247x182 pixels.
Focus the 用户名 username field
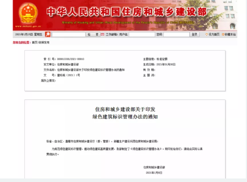click(142, 34)
